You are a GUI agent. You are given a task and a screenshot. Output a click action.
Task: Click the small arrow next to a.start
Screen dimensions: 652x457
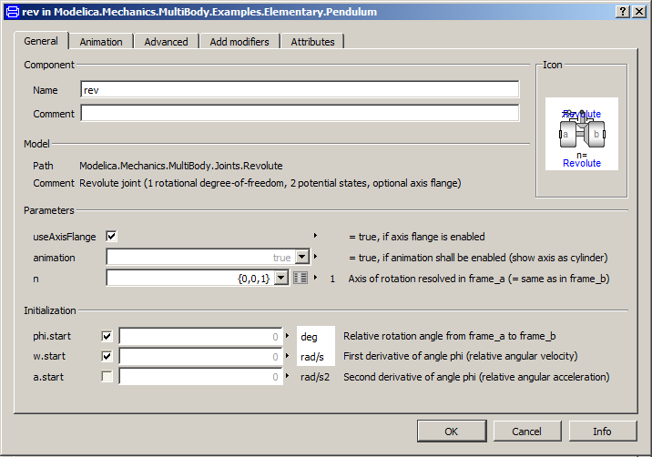point(291,376)
